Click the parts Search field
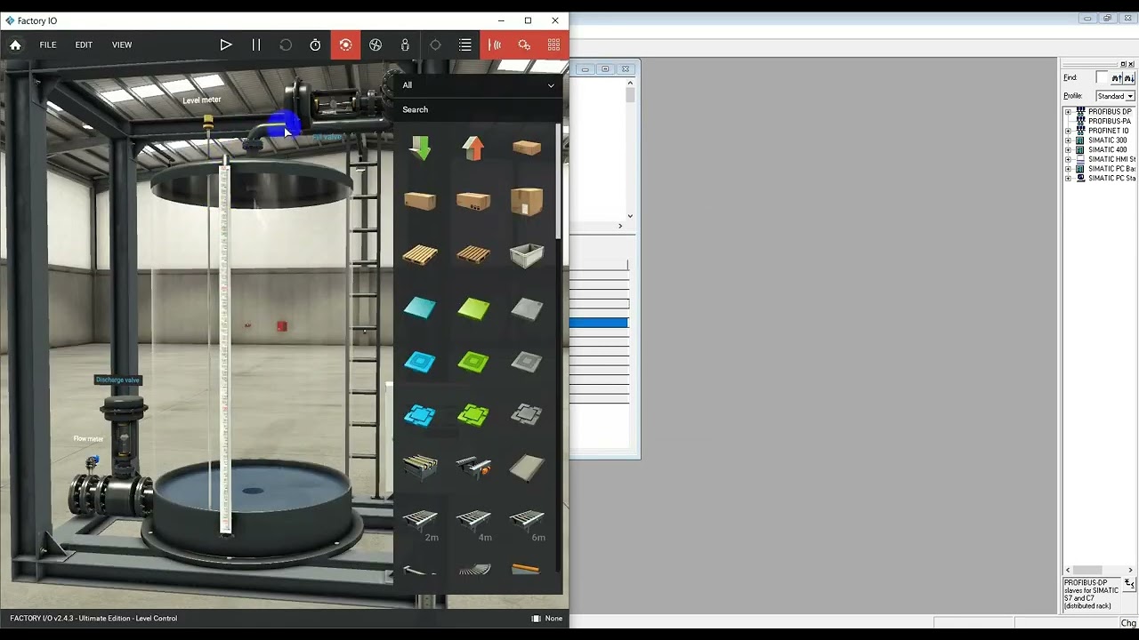The height and width of the screenshot is (640, 1139). coord(478,109)
